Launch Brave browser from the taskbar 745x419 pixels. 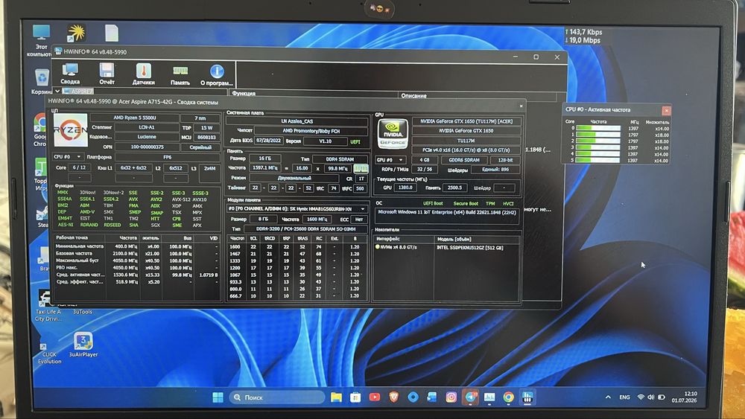point(393,397)
